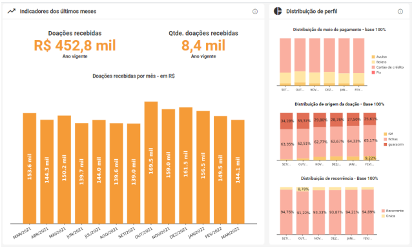Click the R$ 452,8 mil donations value
Image resolution: width=414 pixels, height=249 pixels.
(75, 45)
